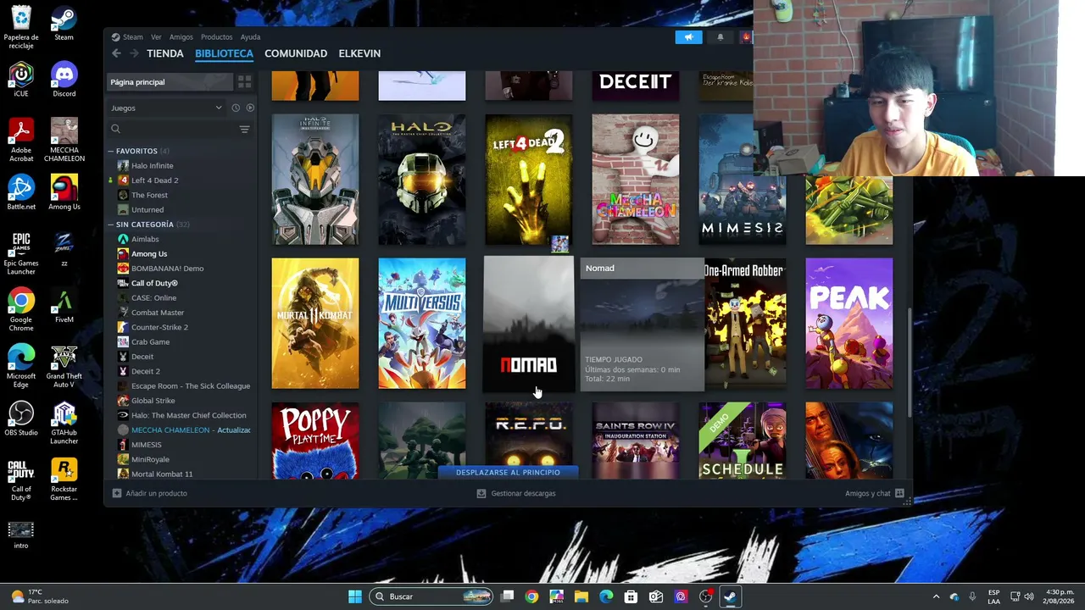Open the Juegos filter dropdown
Image resolution: width=1085 pixels, height=610 pixels.
[166, 108]
